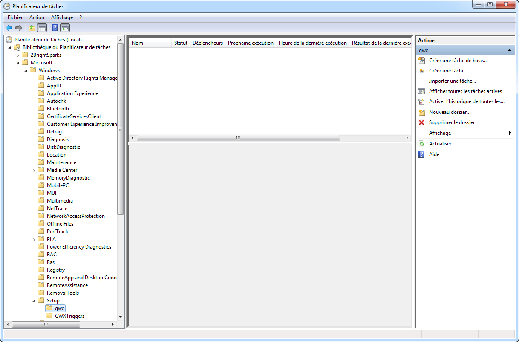Open the Fichier menu
519x342 pixels.
click(15, 17)
